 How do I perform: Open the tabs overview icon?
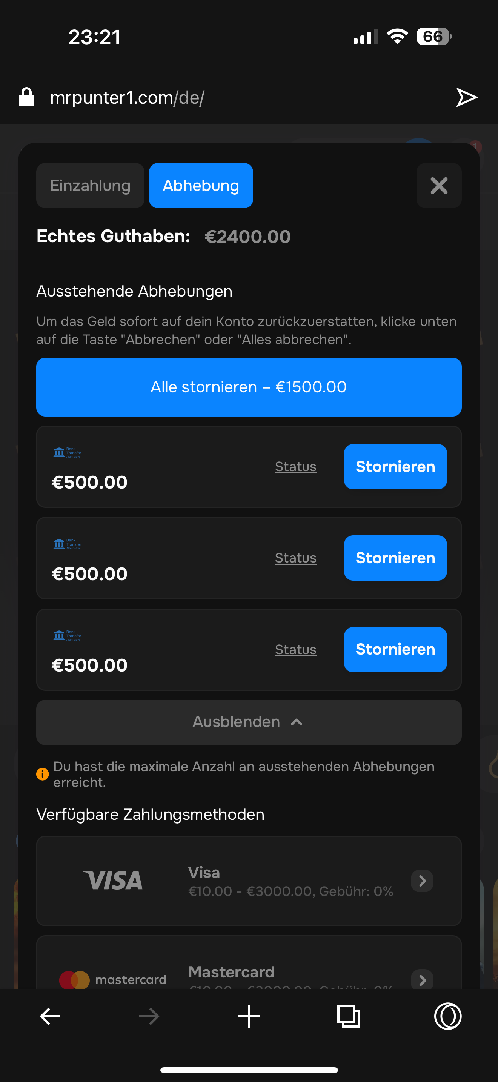click(349, 1016)
